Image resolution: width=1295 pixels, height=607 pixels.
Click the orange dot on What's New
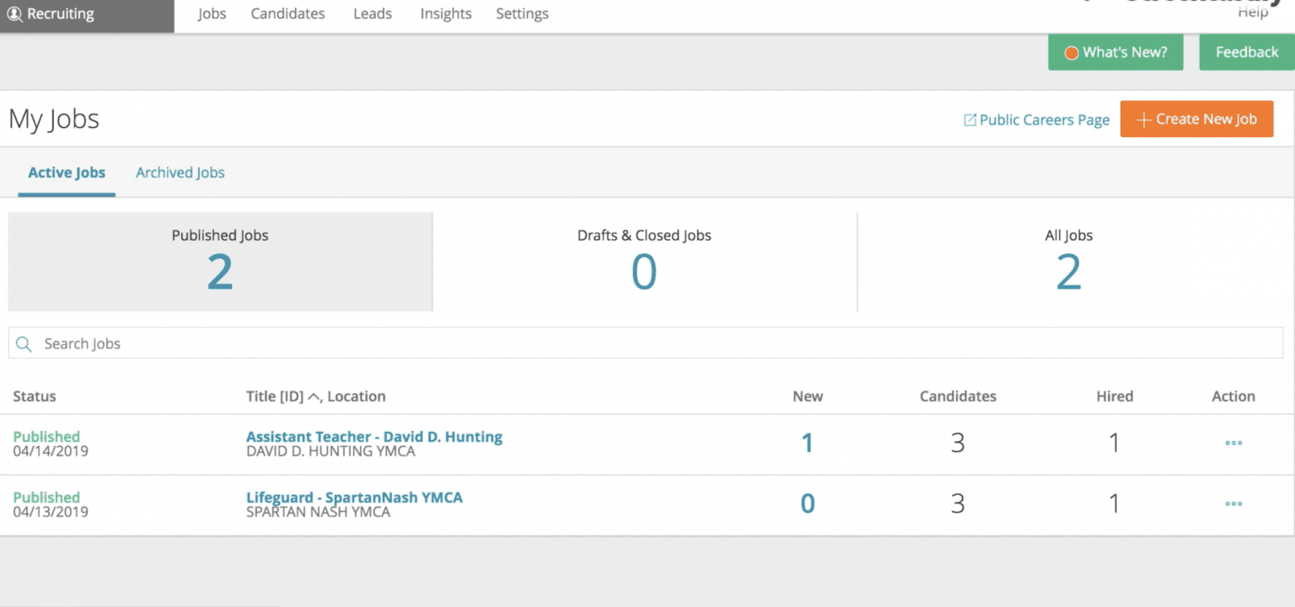point(1072,53)
